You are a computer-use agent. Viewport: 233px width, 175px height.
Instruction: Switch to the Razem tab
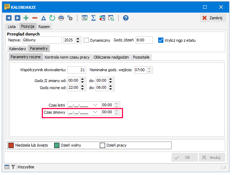point(44,27)
